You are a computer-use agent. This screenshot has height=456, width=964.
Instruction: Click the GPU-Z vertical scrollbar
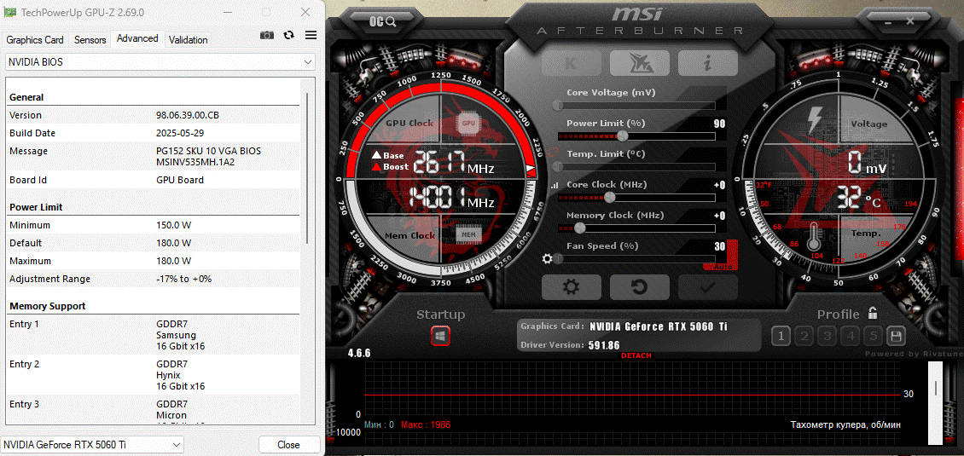click(307, 167)
